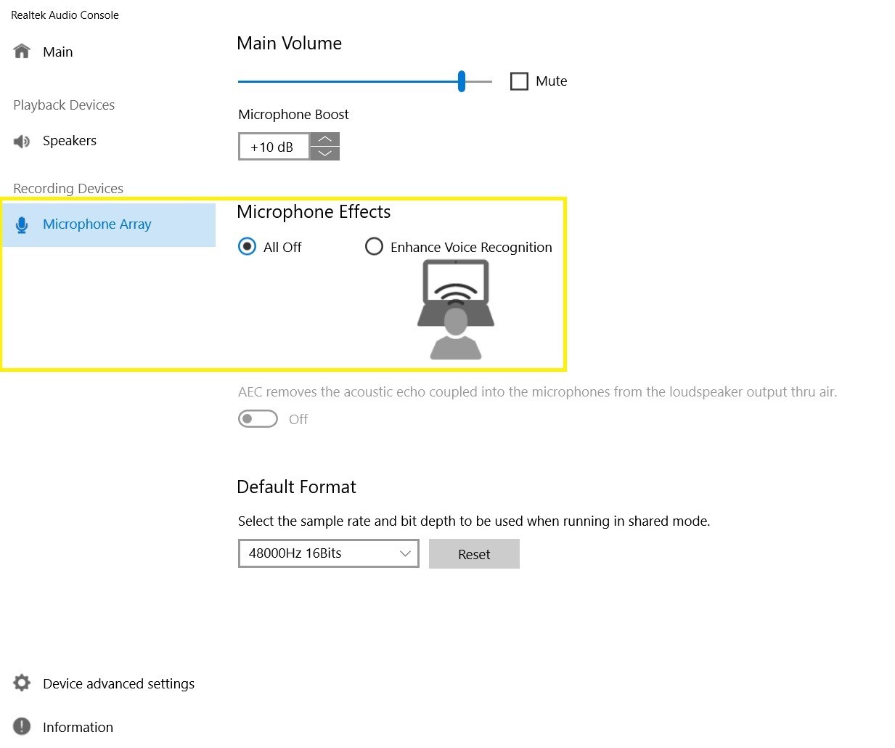895x748 pixels.
Task: Select Enhance Voice Recognition radio option
Action: click(374, 247)
